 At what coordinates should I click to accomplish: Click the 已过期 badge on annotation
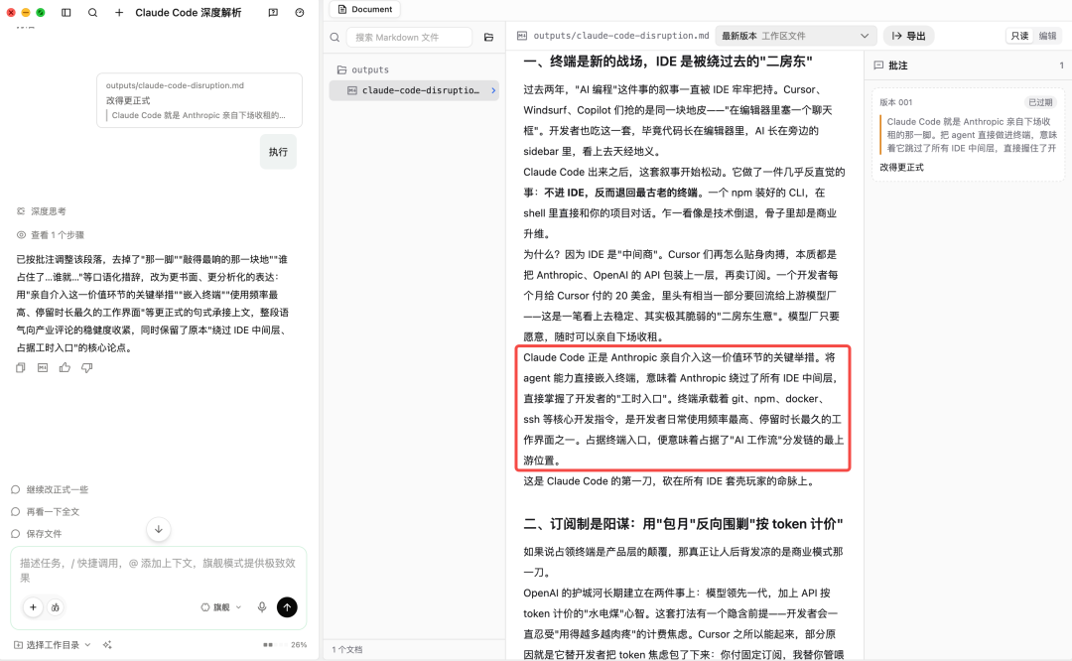tap(1040, 102)
